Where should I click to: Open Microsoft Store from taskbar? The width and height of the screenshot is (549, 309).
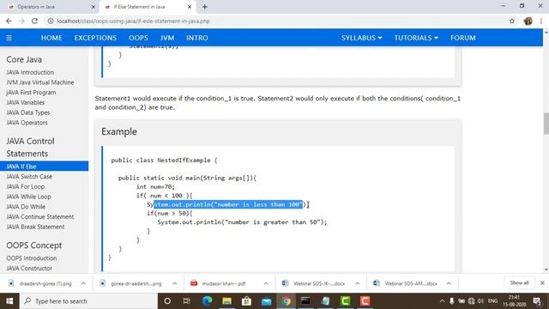click(246, 301)
